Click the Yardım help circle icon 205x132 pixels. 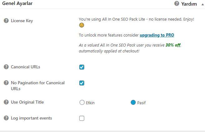177,3
